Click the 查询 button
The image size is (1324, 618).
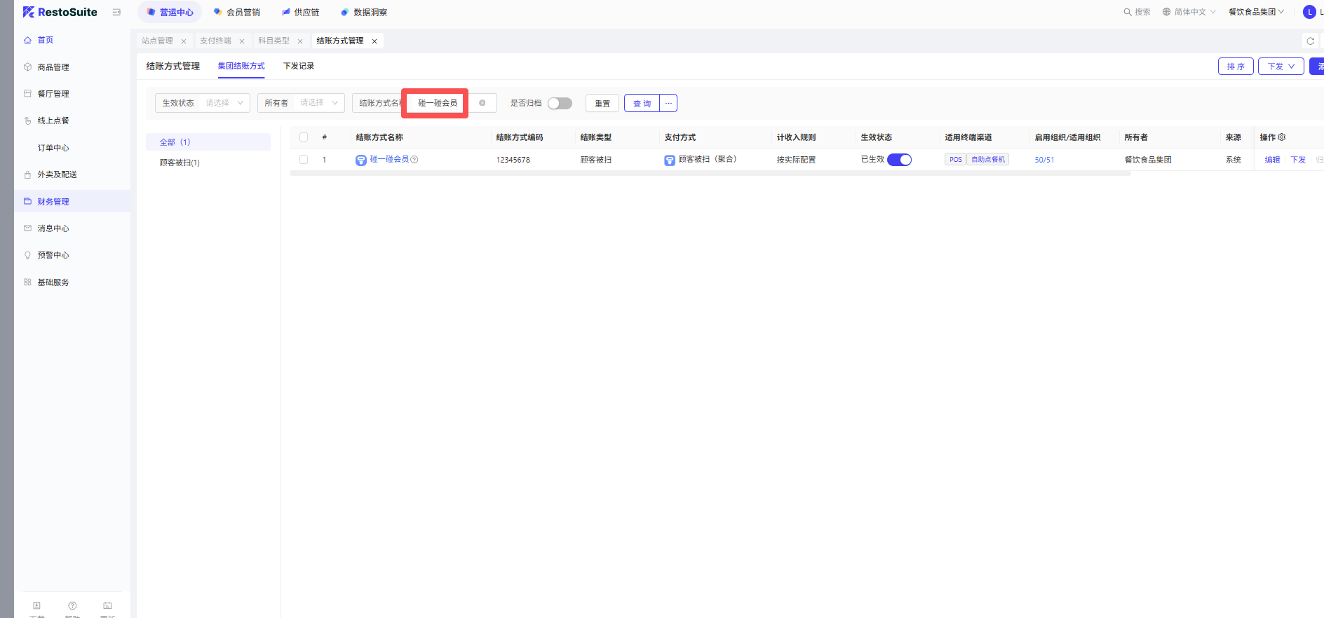[642, 104]
